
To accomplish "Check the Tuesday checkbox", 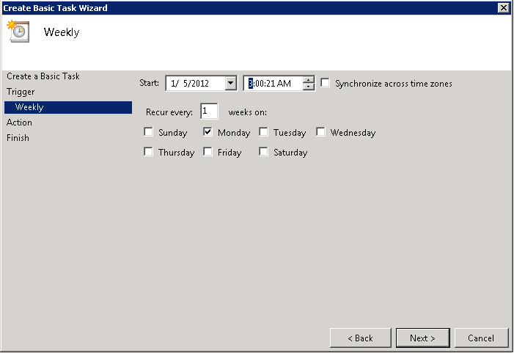I will pos(263,132).
